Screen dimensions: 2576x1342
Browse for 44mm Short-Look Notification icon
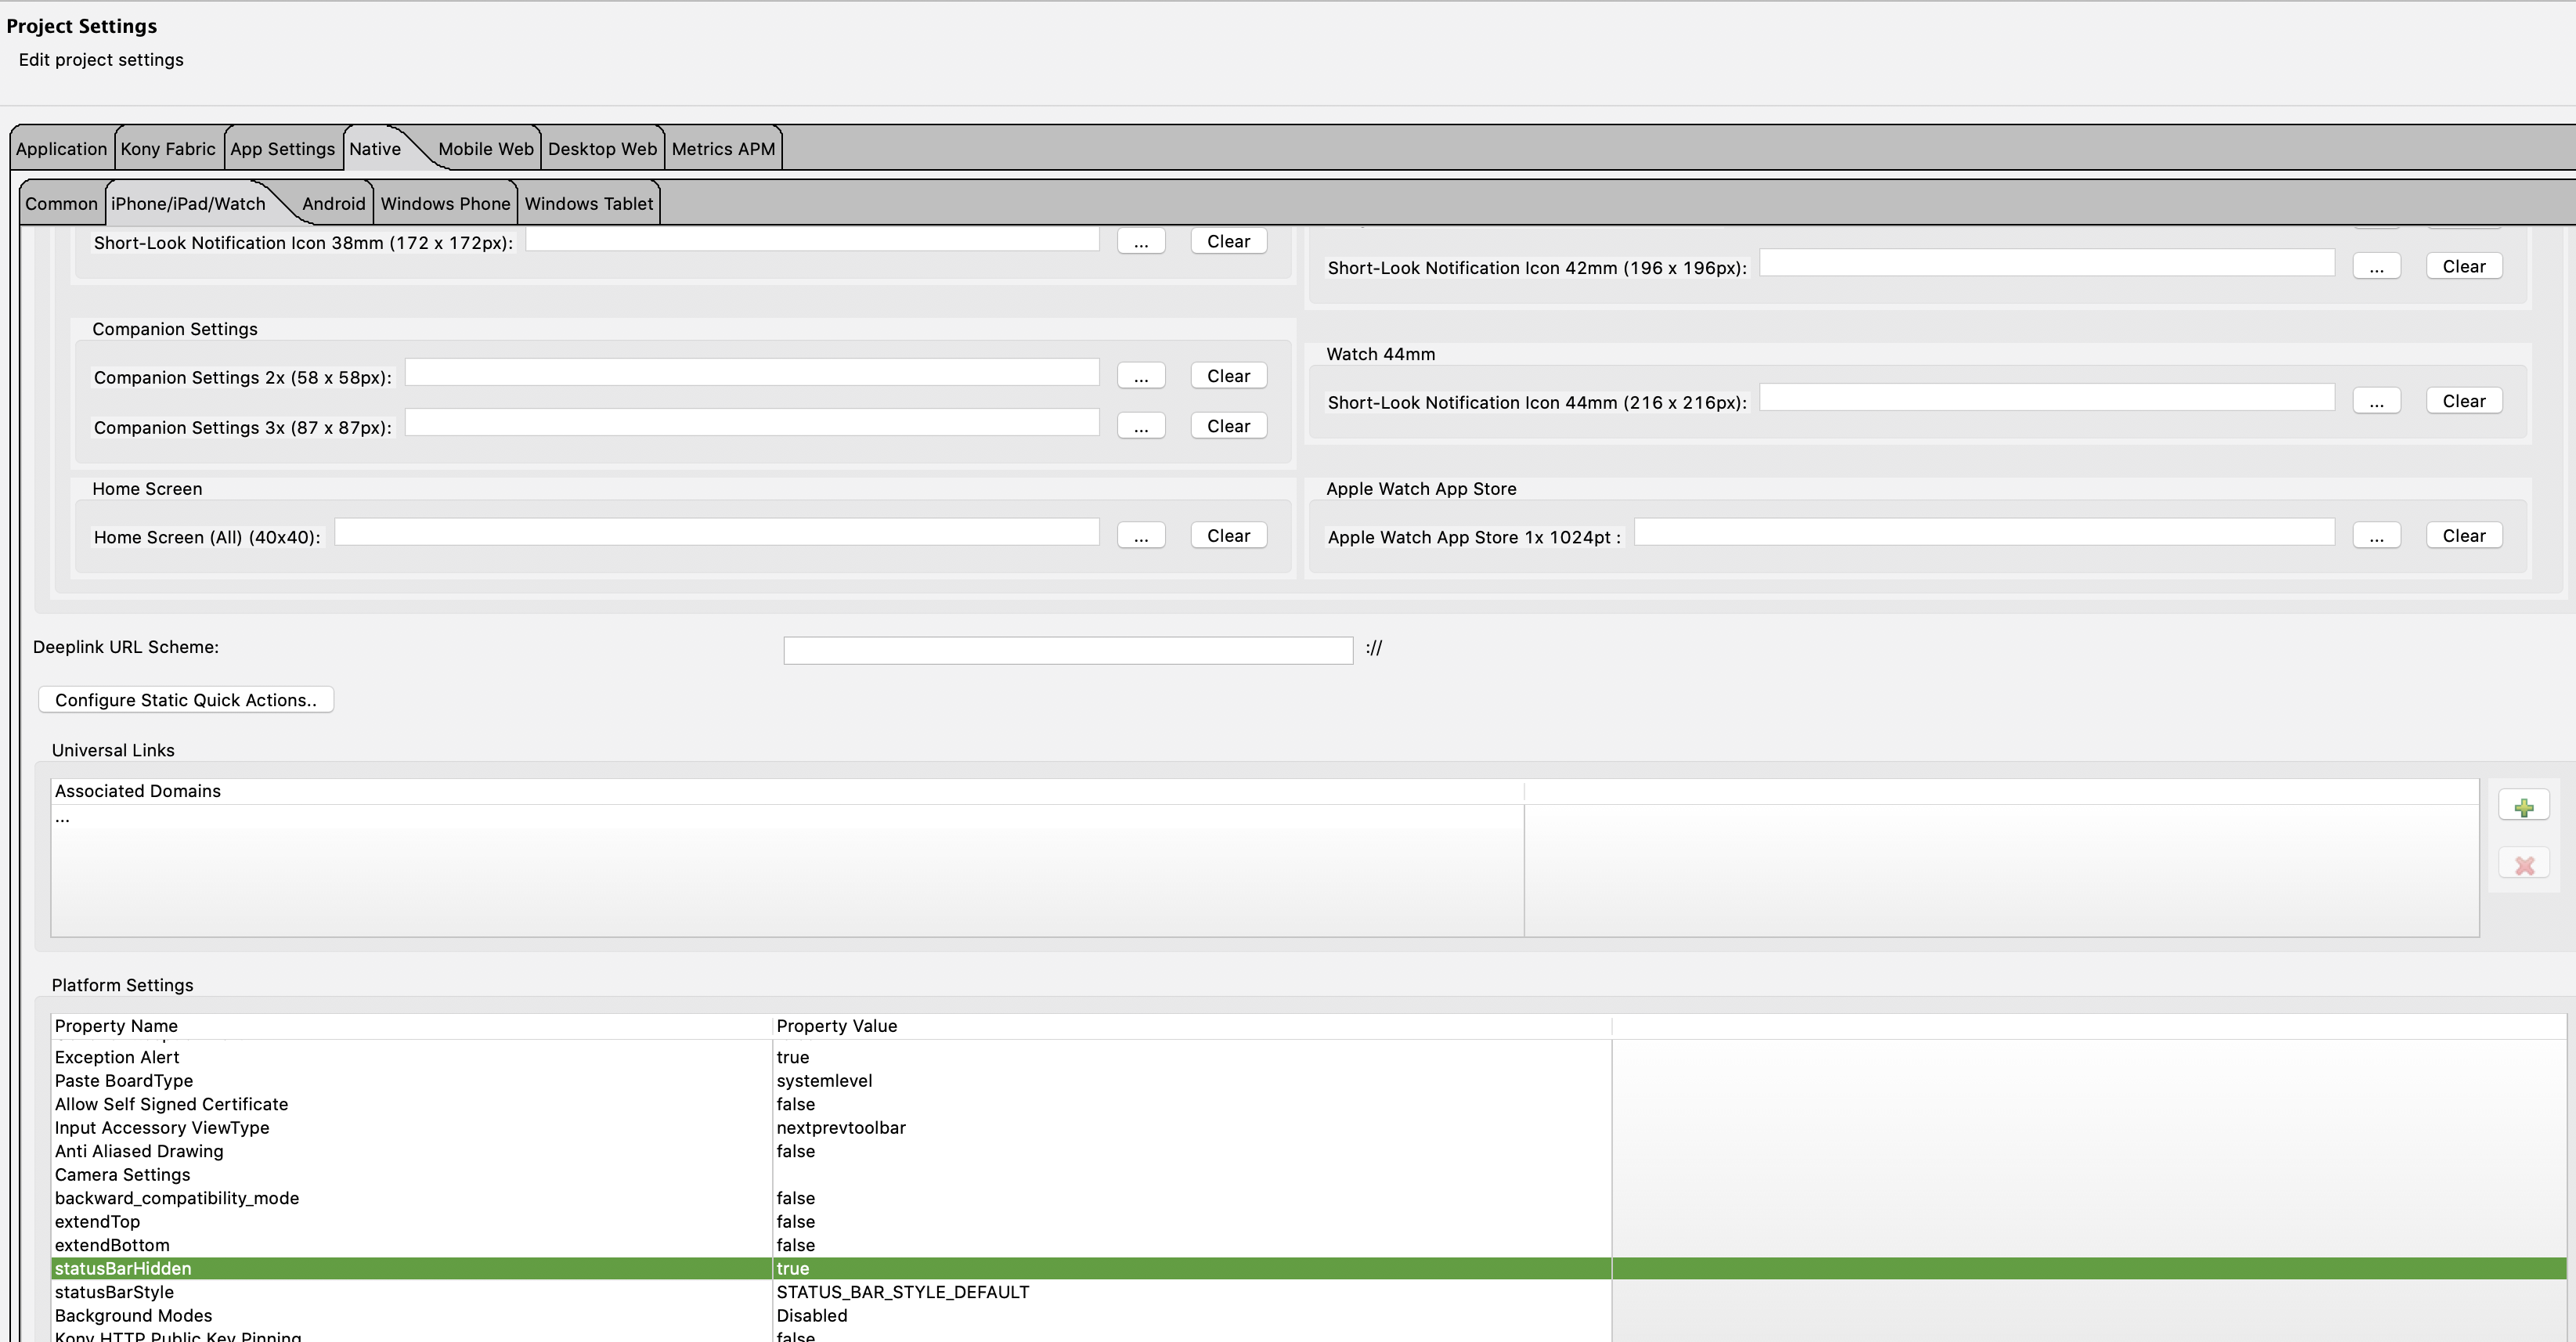[2376, 402]
